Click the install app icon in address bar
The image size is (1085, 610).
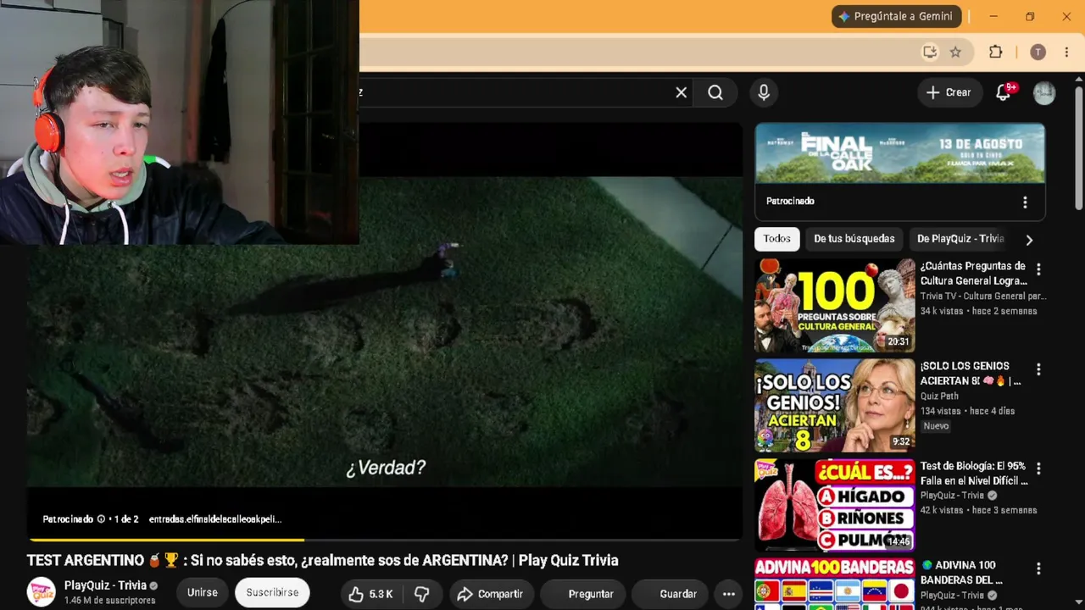tap(930, 53)
